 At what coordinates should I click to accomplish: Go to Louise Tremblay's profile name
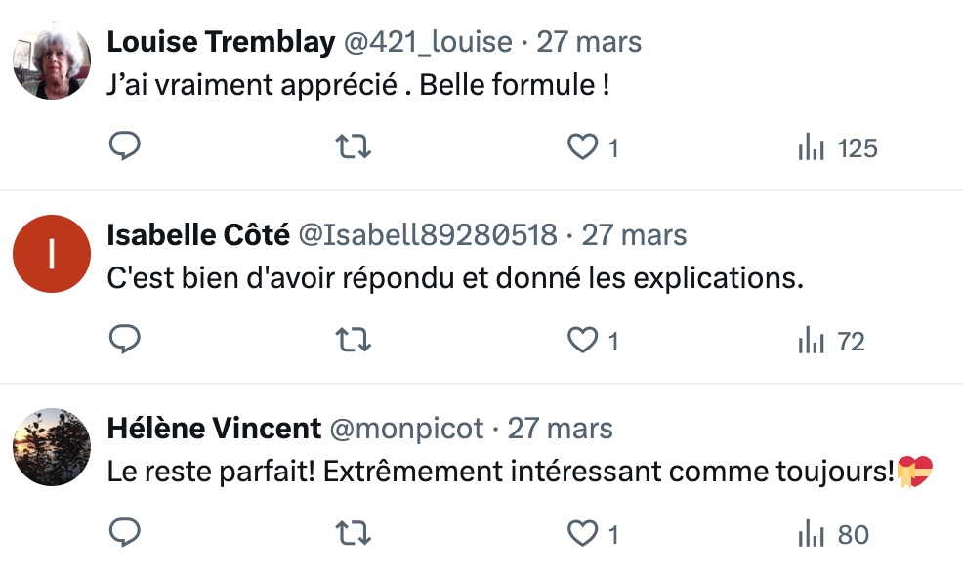221,42
